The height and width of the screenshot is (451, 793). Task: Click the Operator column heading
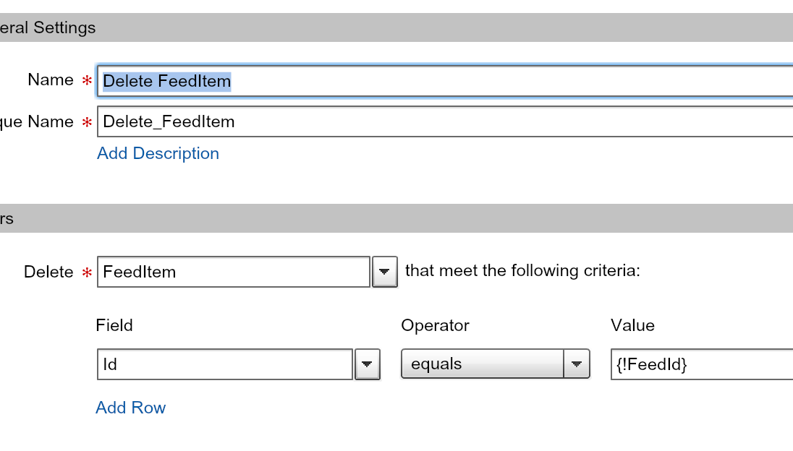(x=435, y=325)
